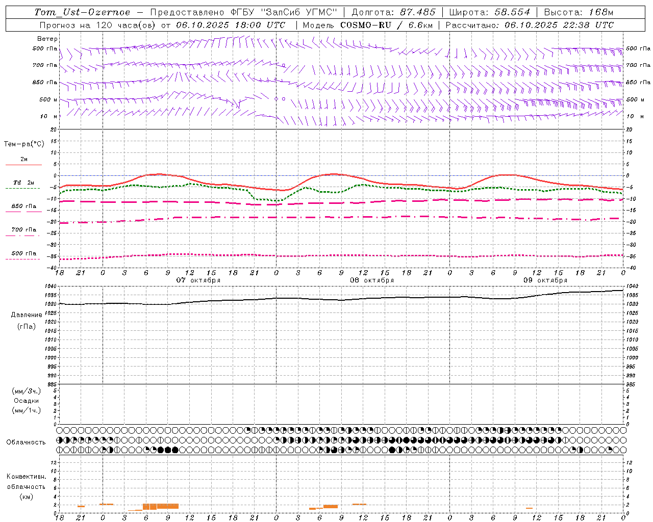Screen dimensions: 653x522
Task: Select the longitude value Долгота: 87.485
Action: tap(394, 12)
